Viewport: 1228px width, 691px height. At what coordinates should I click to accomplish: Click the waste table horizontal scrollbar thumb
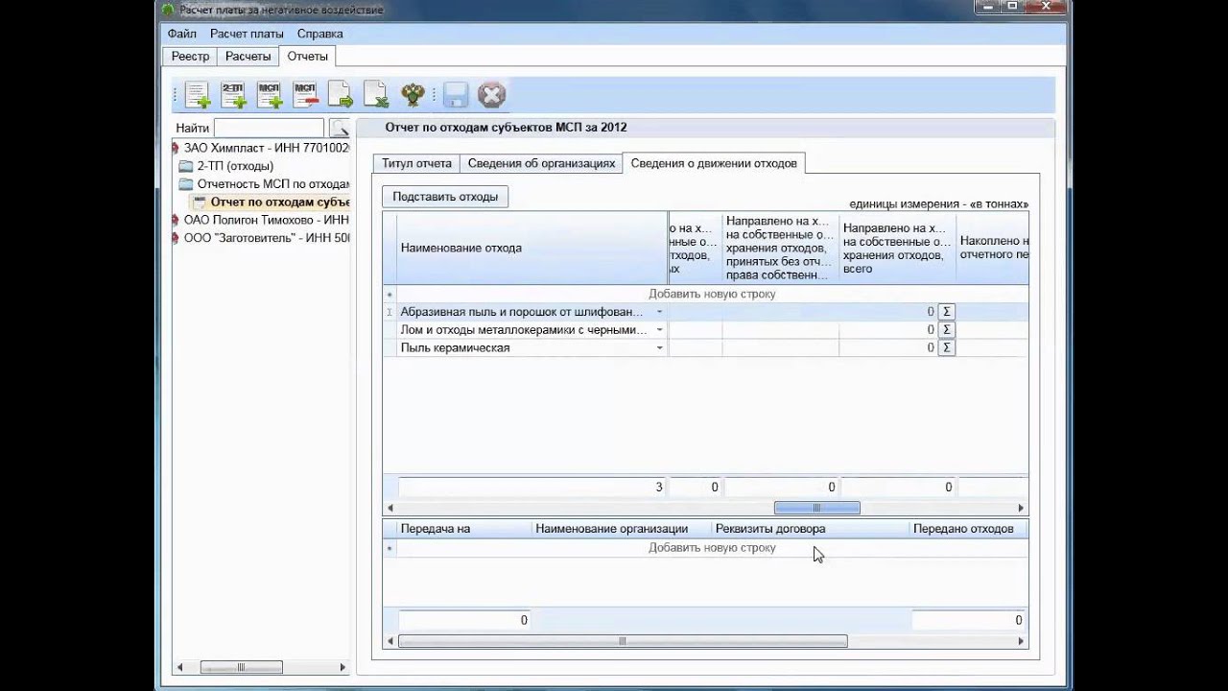[x=816, y=508]
